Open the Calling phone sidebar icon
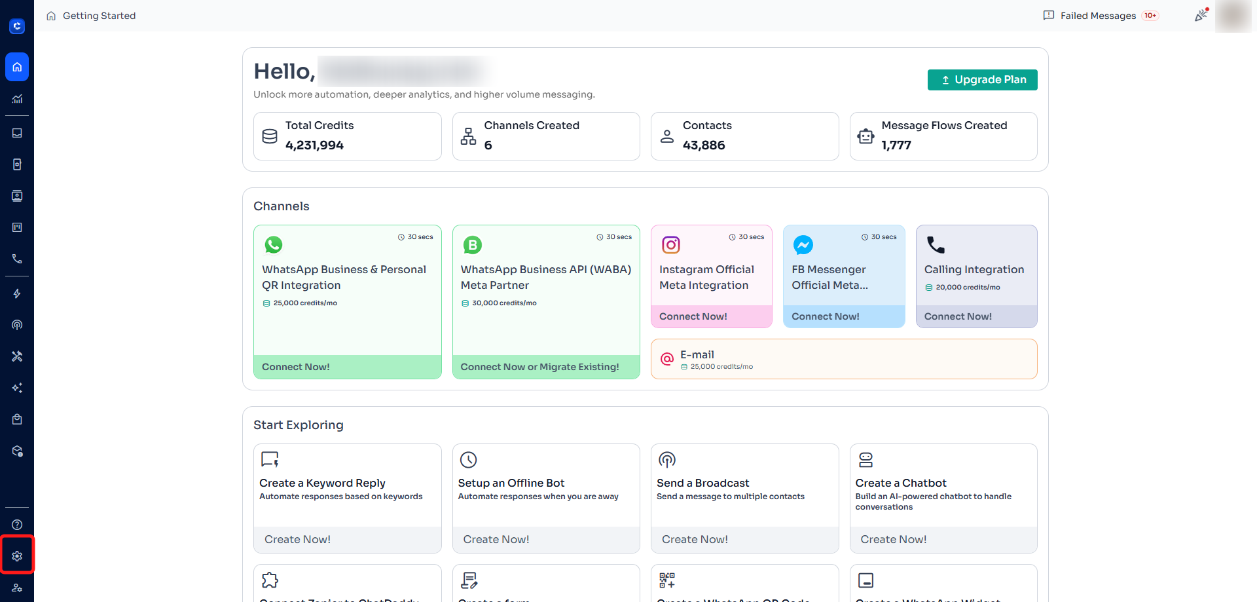 coord(17,259)
